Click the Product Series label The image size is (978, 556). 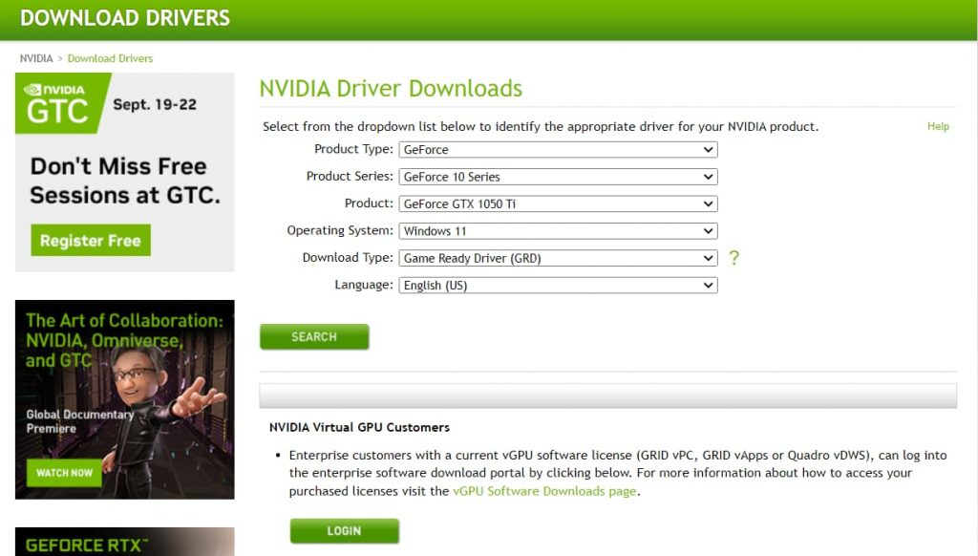coord(350,176)
